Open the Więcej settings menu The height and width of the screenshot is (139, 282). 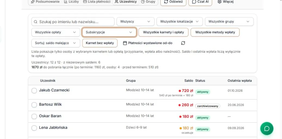(x=225, y=2)
